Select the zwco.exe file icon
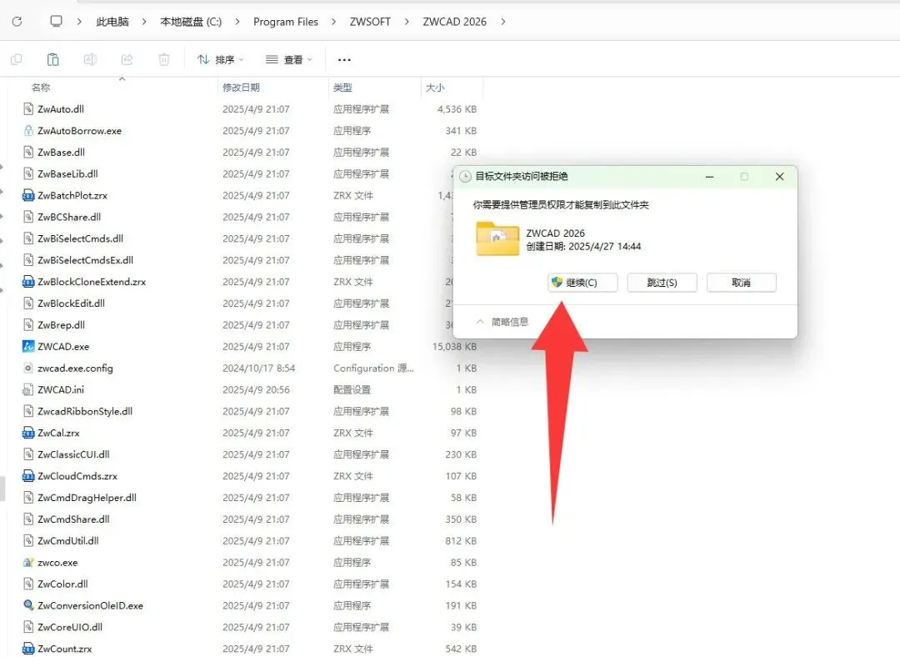This screenshot has height=657, width=900. pyautogui.click(x=28, y=563)
